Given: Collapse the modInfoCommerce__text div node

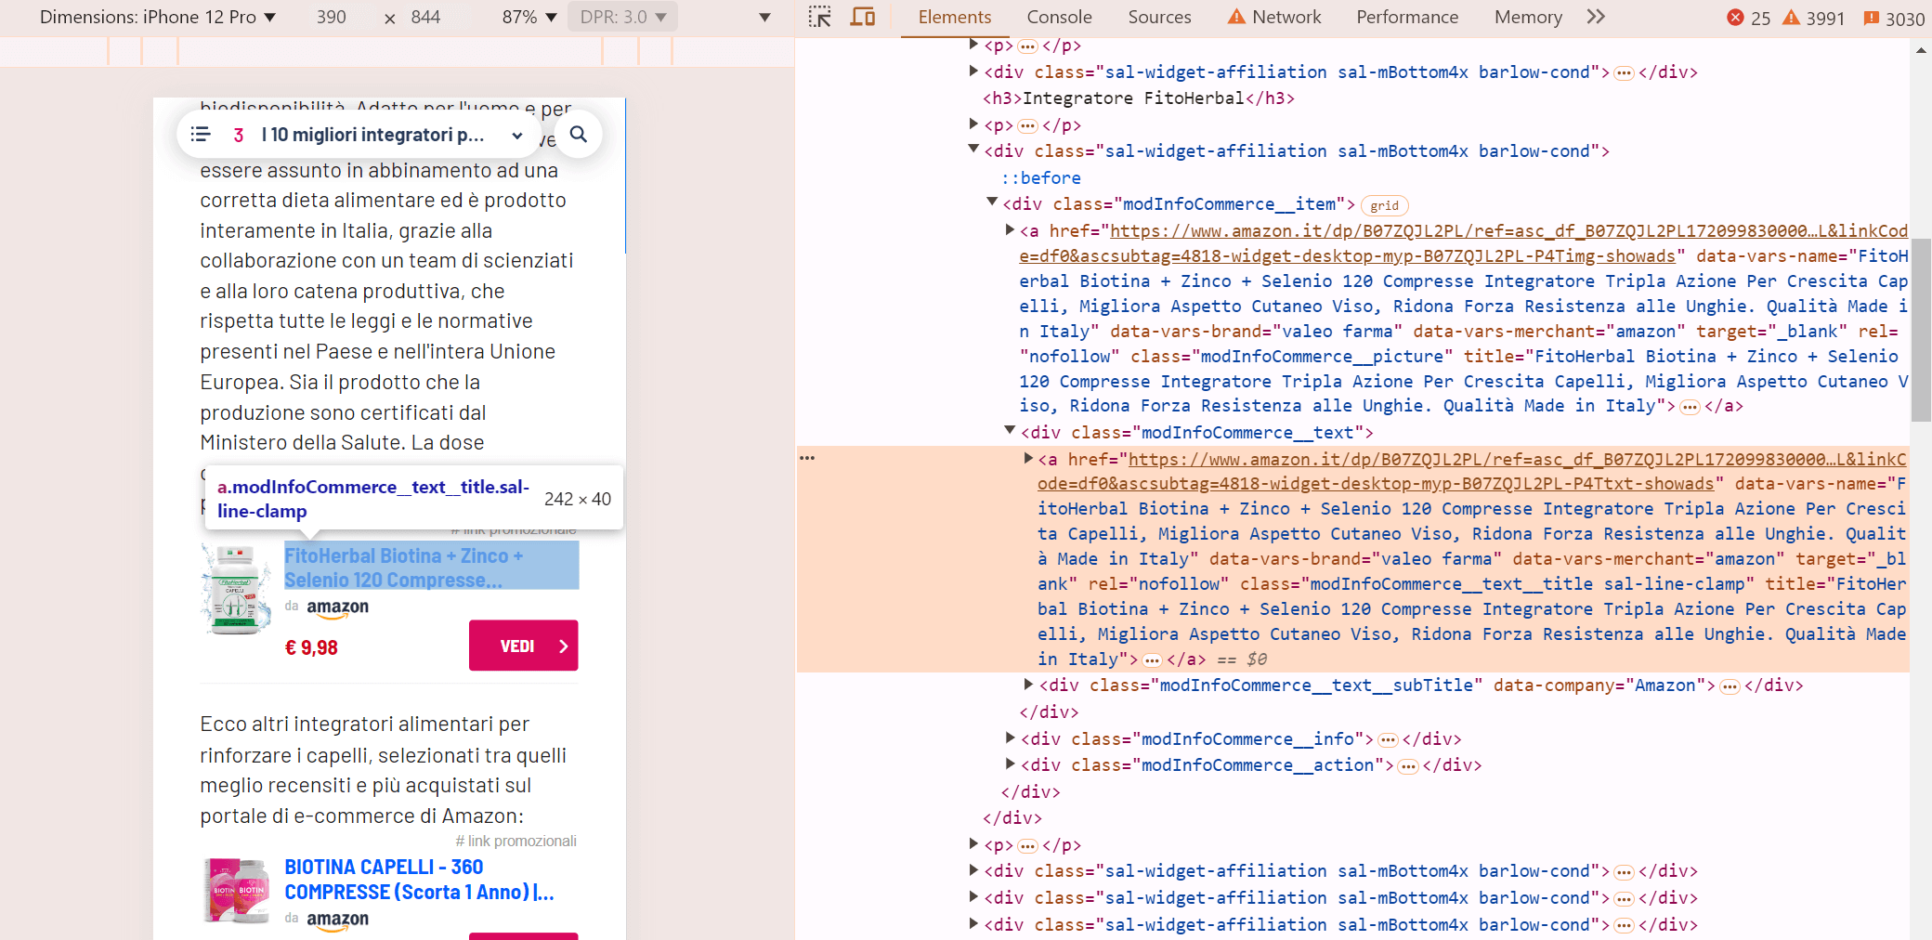Looking at the screenshot, I should point(1011,430).
